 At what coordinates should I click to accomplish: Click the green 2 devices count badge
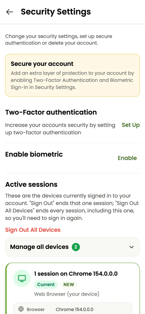point(76,247)
